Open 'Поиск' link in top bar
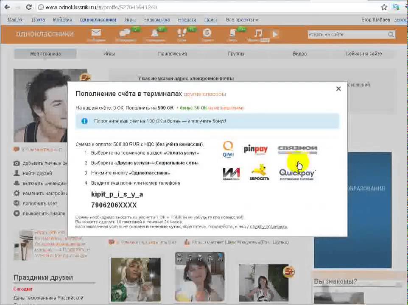408x305 pixels. (210, 20)
